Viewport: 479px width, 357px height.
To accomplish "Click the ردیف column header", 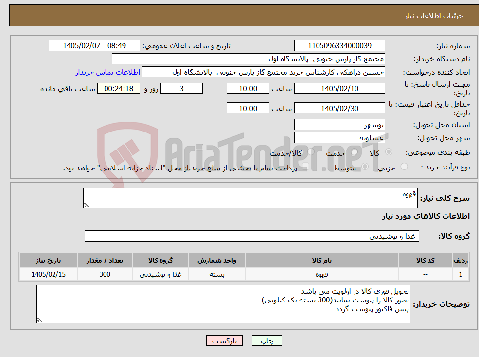I will (461, 261).
